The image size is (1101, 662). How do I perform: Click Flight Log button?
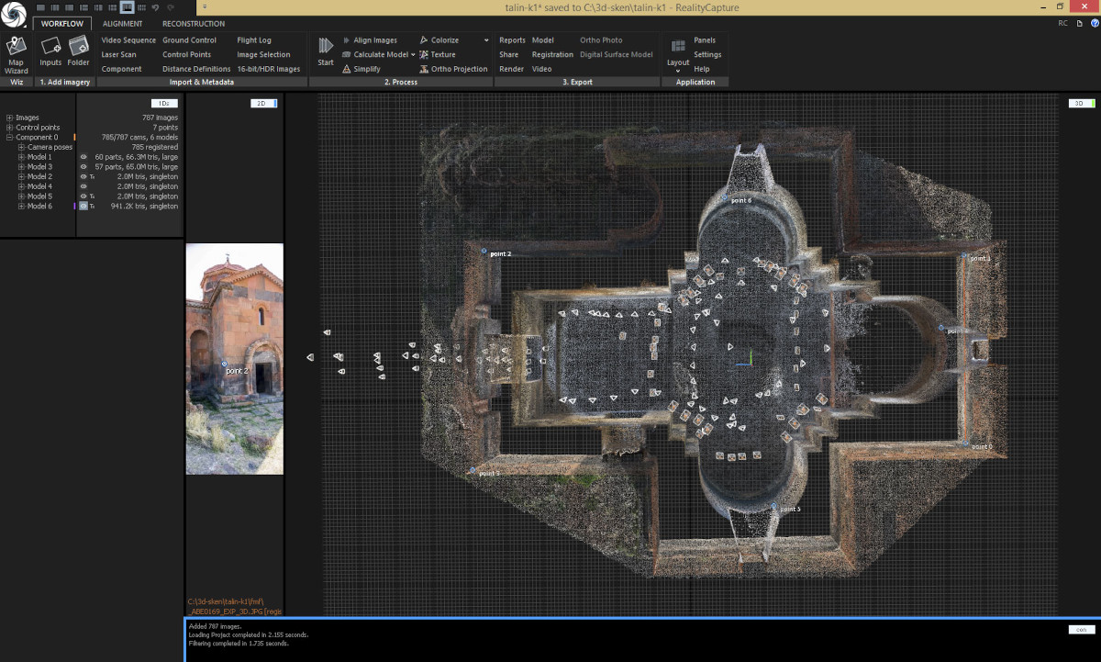(254, 40)
